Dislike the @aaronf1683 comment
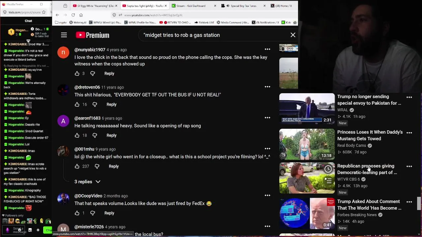 pyautogui.click(x=95, y=135)
